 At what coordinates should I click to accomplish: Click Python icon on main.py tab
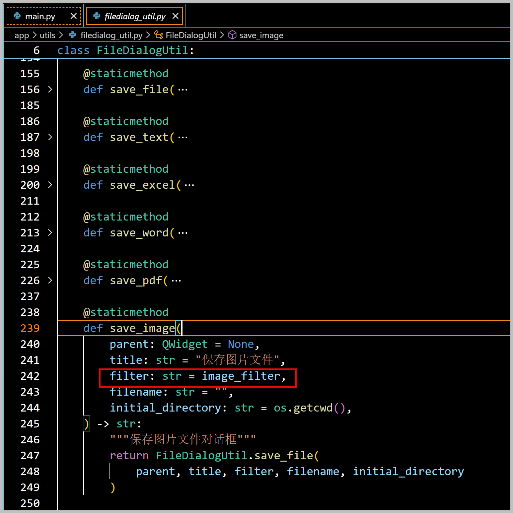click(17, 16)
